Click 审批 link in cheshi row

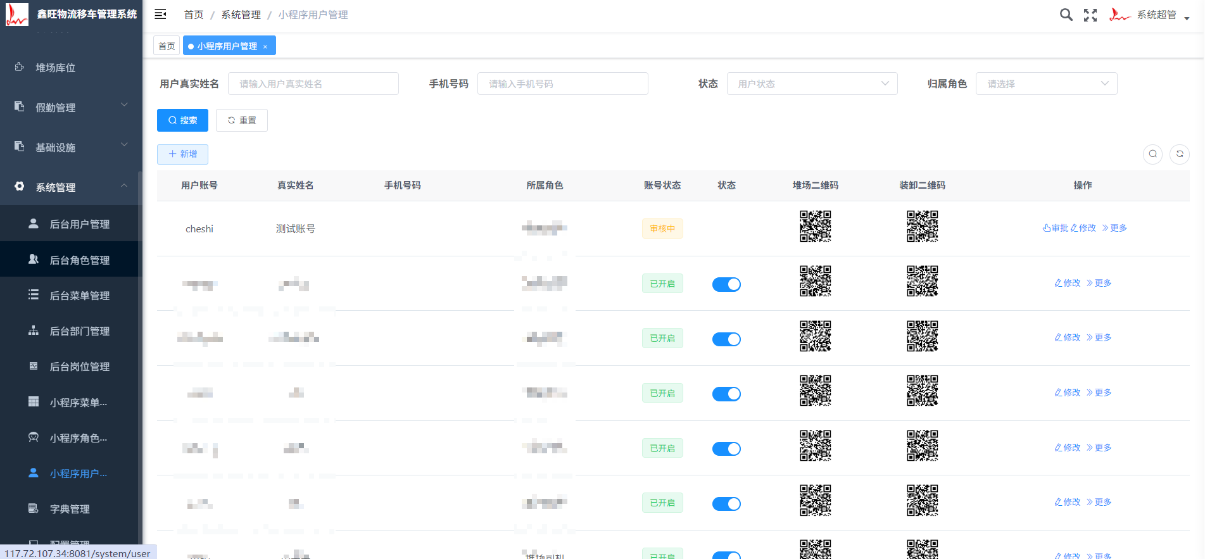click(1056, 228)
